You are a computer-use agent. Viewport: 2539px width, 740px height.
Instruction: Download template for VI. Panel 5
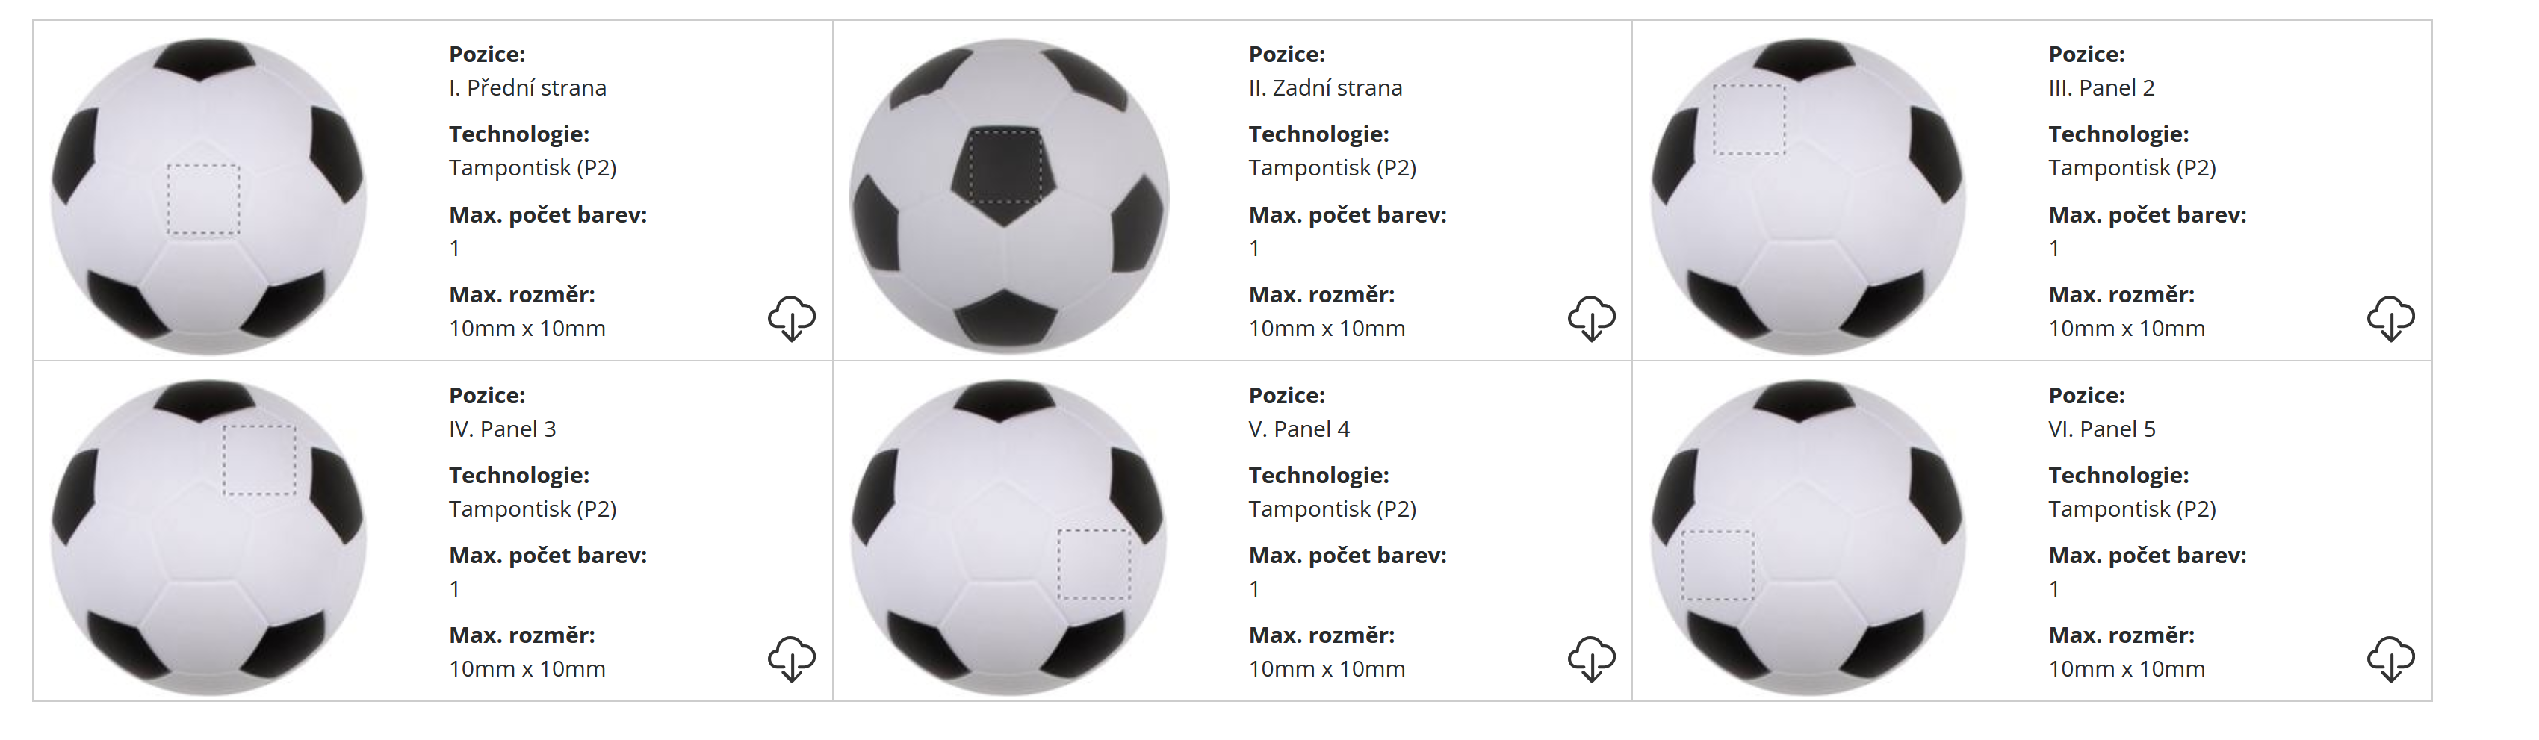click(x=2390, y=658)
